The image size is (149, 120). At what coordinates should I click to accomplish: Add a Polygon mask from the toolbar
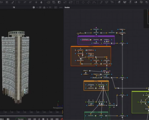tap(89, 2)
